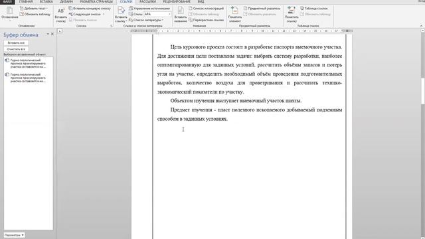Open Буфер обмена pane options arrow
This screenshot has width=425, height=239.
point(48,35)
